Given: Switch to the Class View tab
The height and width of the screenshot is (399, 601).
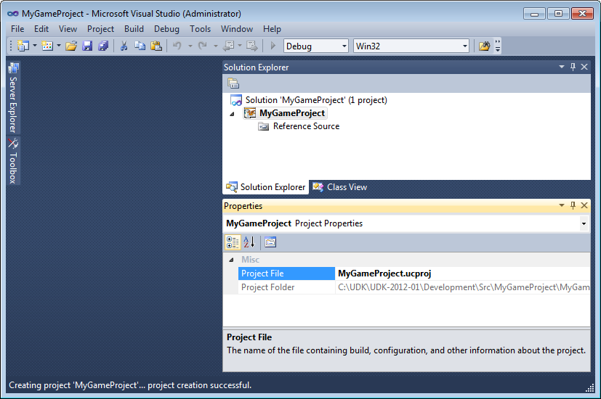Looking at the screenshot, I should tap(339, 187).
